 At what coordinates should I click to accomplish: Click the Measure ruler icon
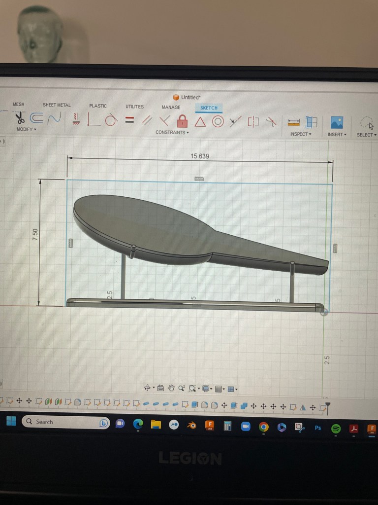(x=294, y=122)
